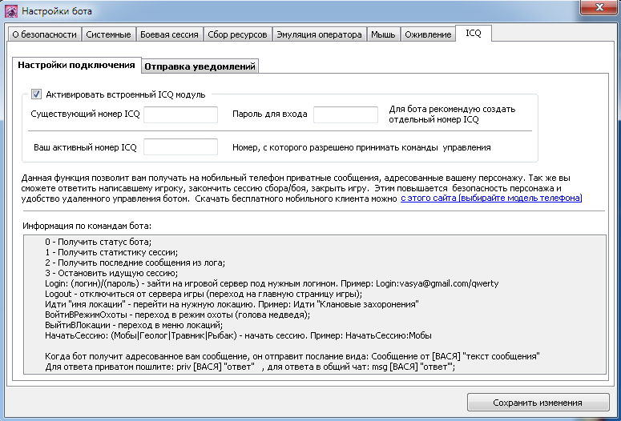Viewport: 621px width, 421px height.
Task: Click the Login: (логин)/(пароль) command line
Action: click(x=272, y=283)
